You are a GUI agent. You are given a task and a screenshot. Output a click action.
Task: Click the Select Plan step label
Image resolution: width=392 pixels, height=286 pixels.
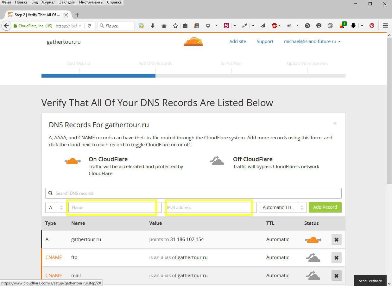[231, 63]
